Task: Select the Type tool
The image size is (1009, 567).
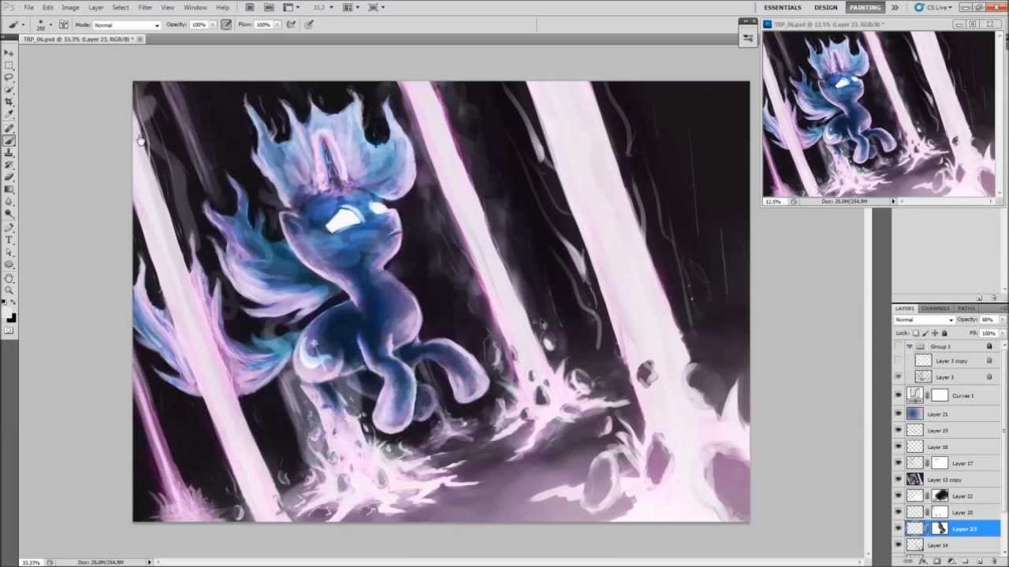Action: 9,239
